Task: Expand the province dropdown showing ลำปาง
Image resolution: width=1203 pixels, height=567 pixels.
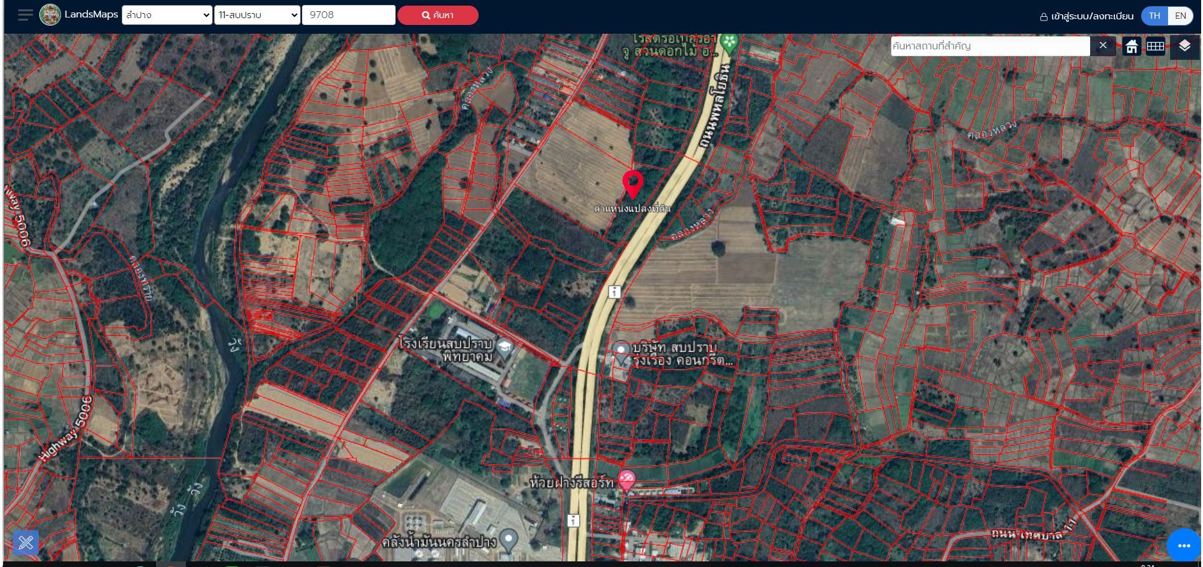Action: [x=167, y=15]
